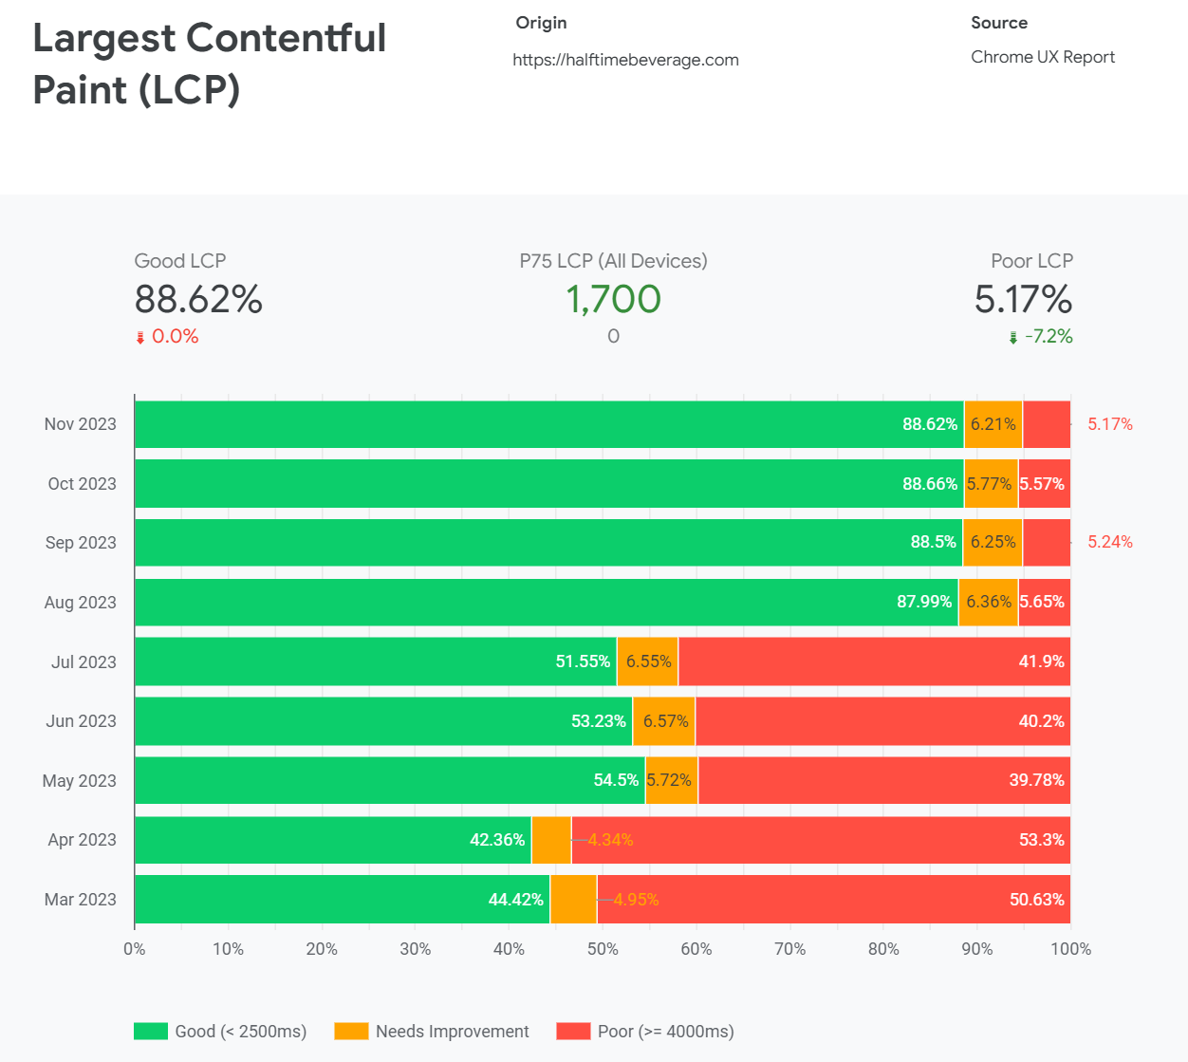The image size is (1188, 1062).
Task: Click the 5.17% label beside Nov 2023
Action: [1110, 424]
